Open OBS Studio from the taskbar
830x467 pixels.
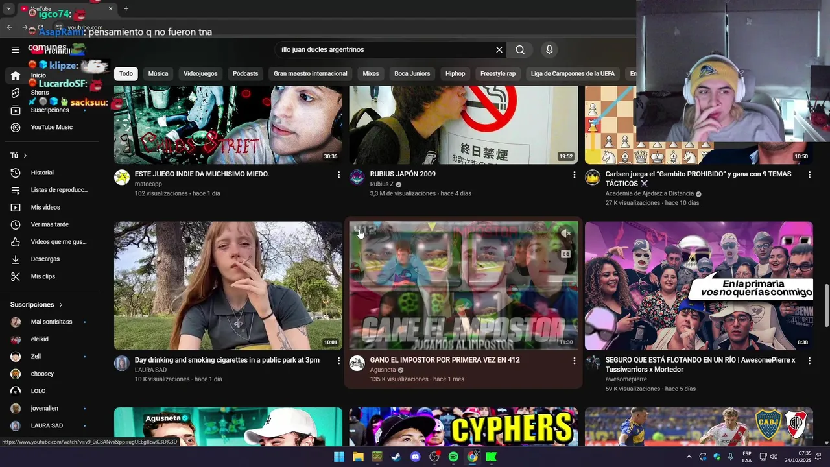(x=434, y=457)
